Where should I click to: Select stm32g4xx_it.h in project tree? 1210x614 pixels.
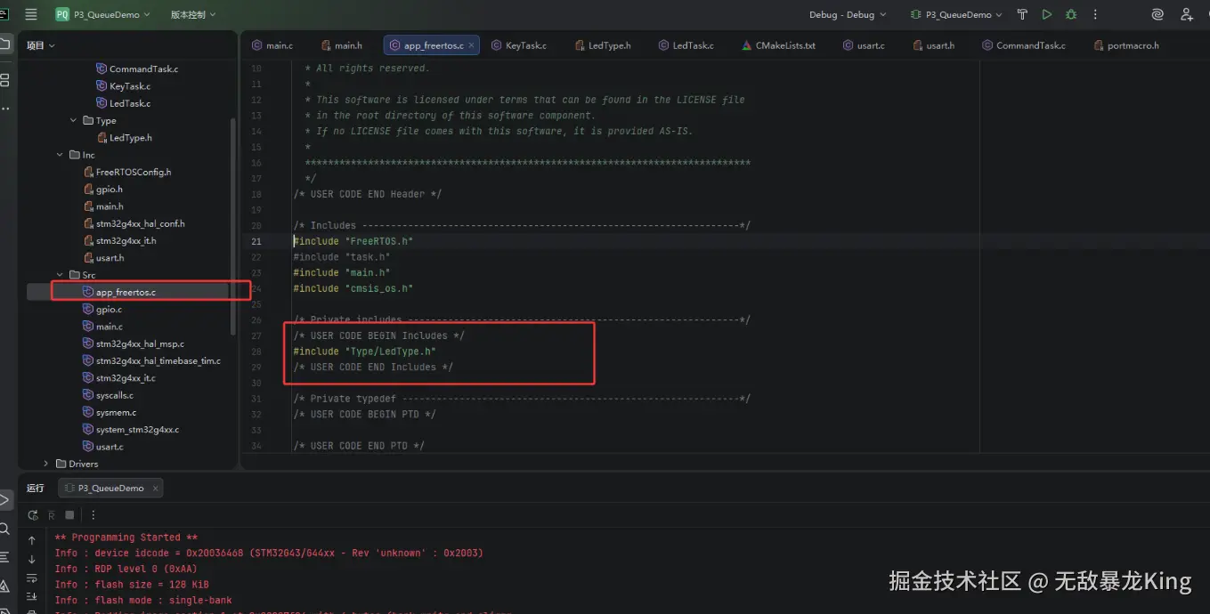click(119, 240)
